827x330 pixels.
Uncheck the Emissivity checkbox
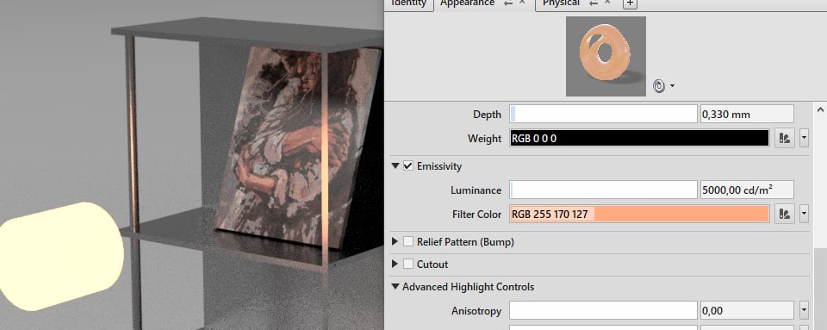tap(408, 166)
